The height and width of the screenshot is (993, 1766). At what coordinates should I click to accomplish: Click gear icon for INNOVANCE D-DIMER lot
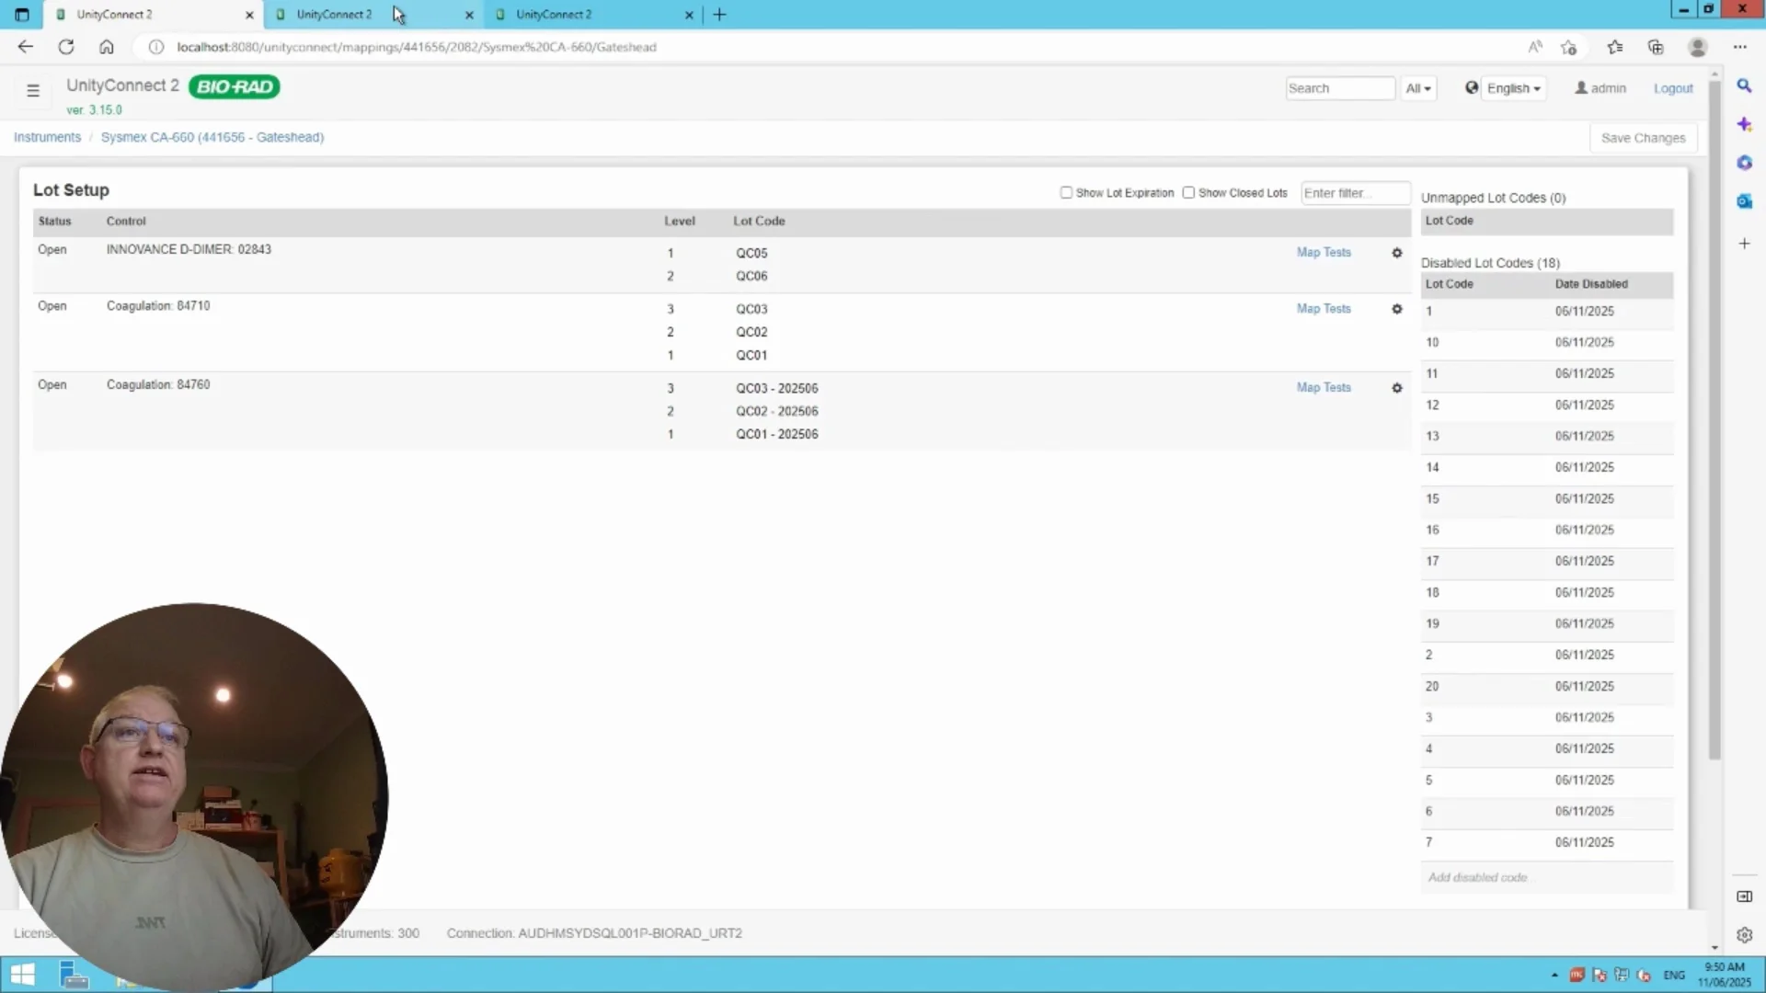point(1396,253)
